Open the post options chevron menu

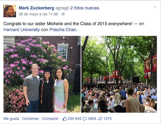pos(155,7)
